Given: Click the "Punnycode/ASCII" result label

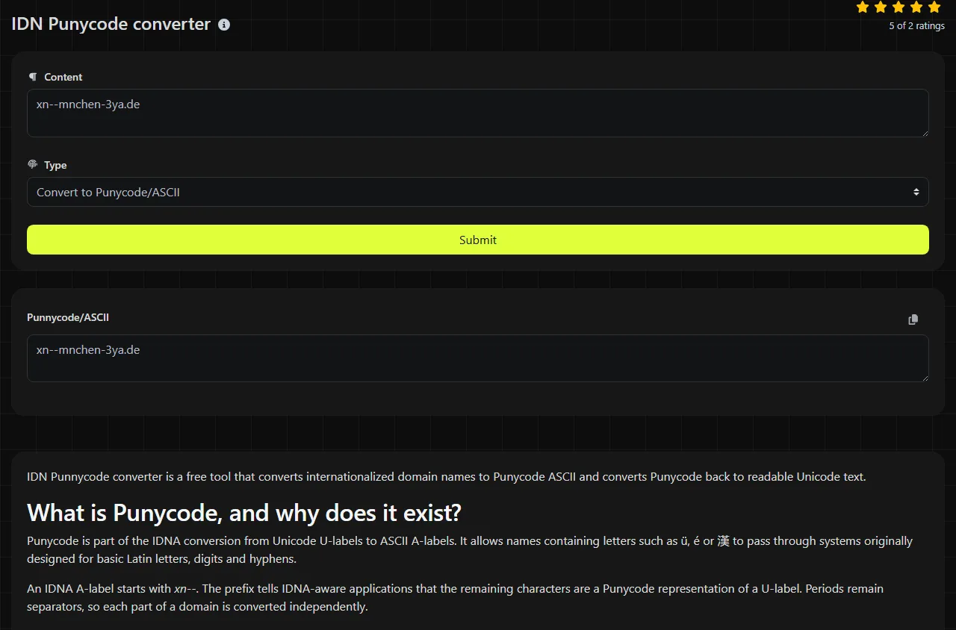Looking at the screenshot, I should point(68,317).
